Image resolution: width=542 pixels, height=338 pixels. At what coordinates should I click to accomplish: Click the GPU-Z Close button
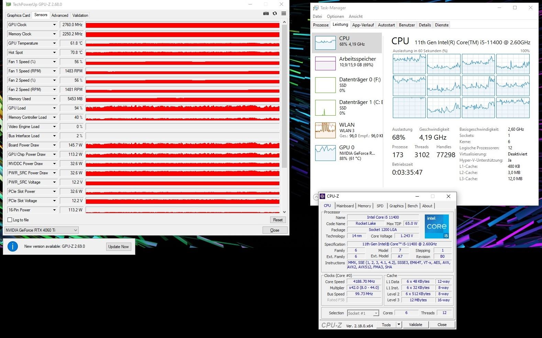[x=275, y=230]
